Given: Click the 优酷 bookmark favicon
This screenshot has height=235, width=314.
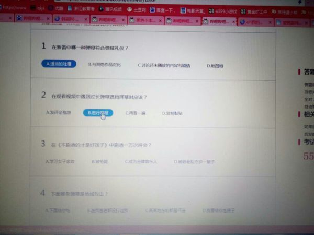Looking at the screenshot, I should [51, 8].
